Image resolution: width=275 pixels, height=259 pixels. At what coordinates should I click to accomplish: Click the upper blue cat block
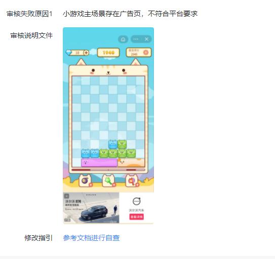(x=113, y=144)
